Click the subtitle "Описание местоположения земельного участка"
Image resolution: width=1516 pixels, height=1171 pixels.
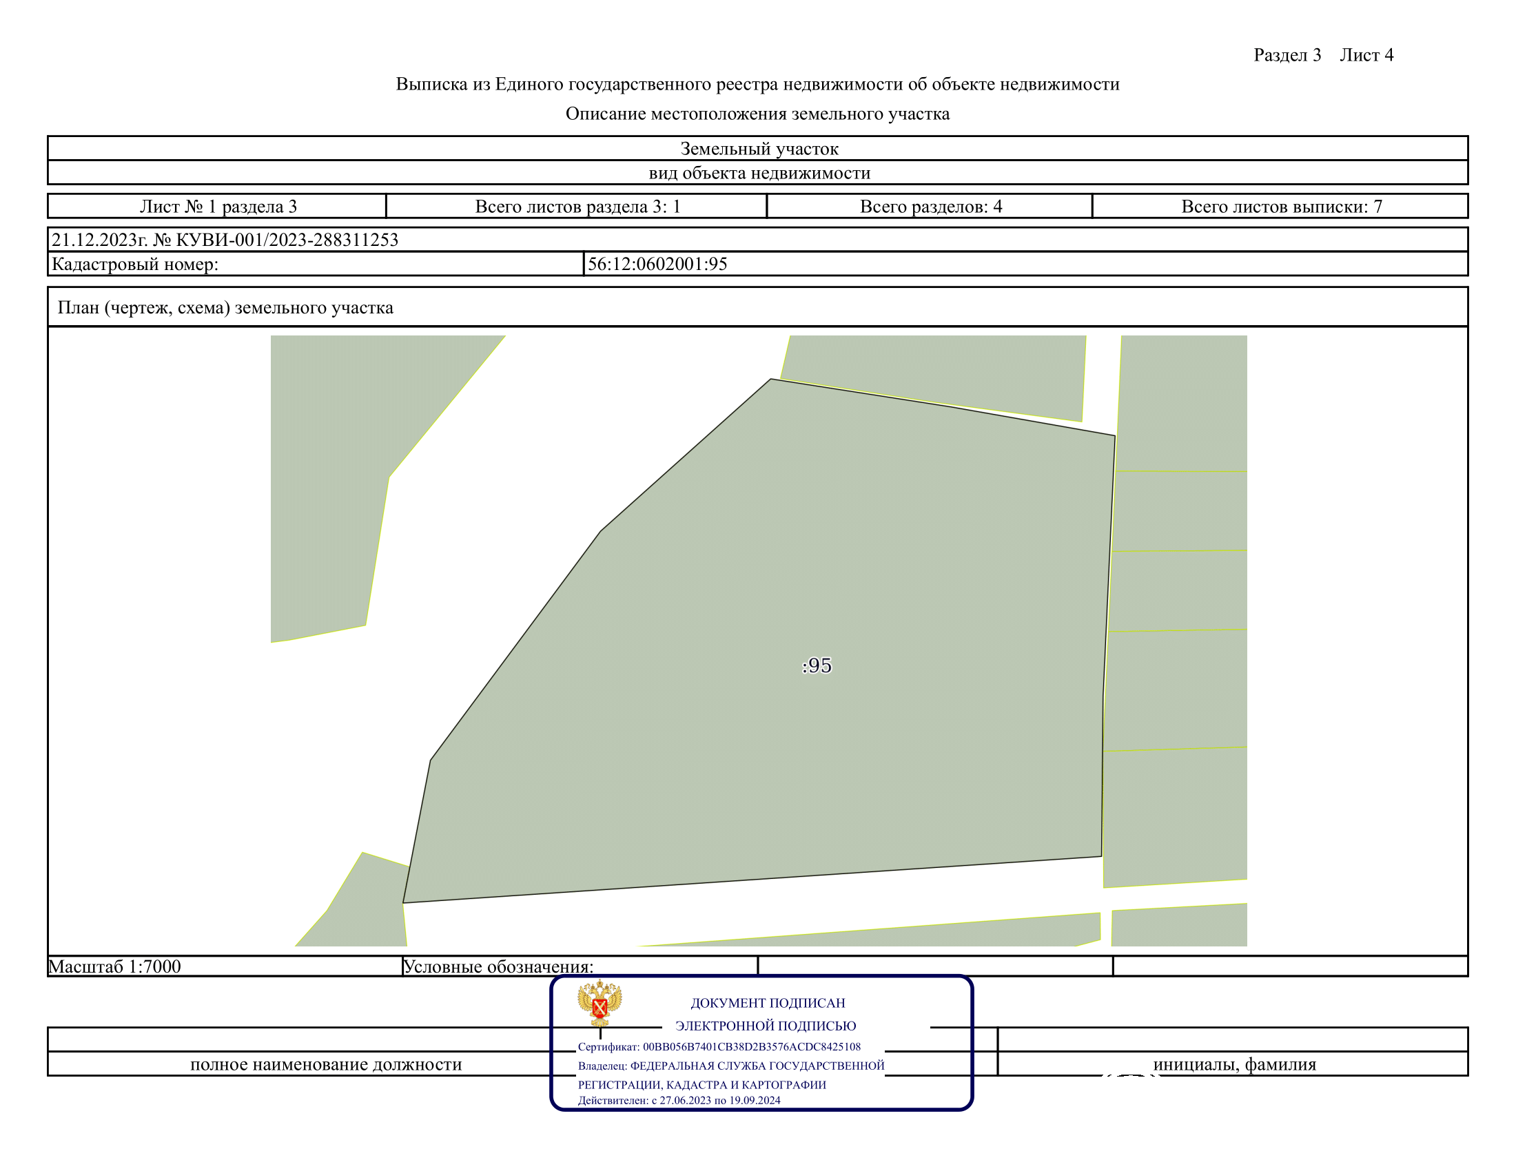(757, 114)
